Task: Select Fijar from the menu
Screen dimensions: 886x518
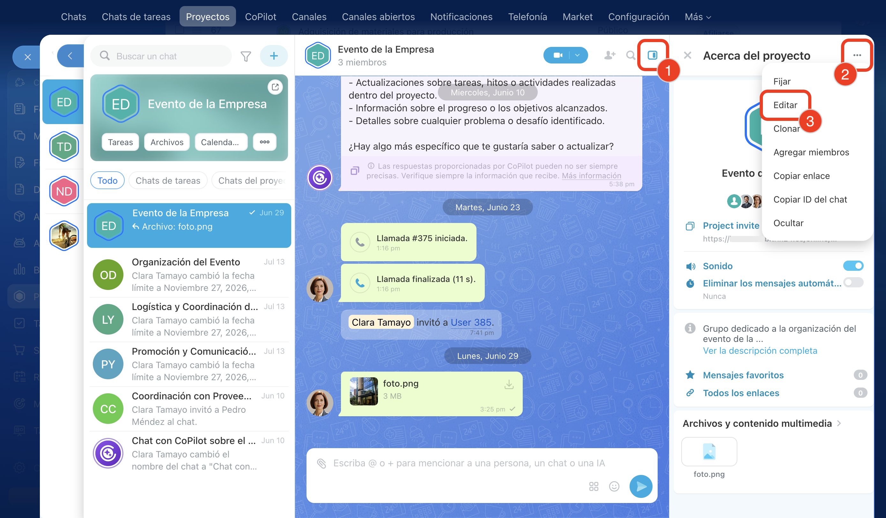Action: 782,82
